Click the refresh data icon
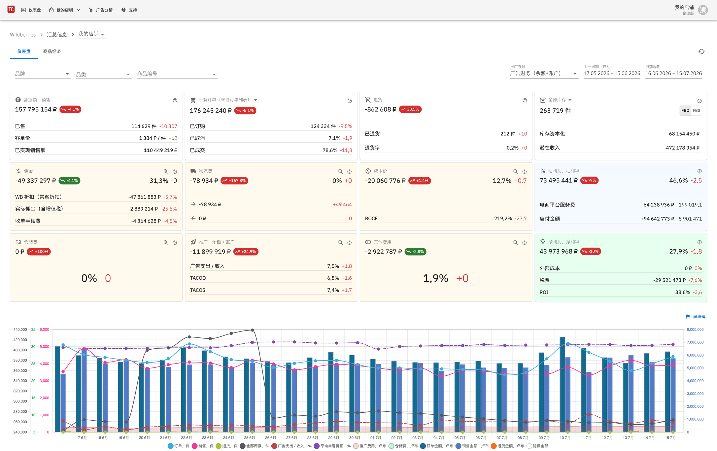The image size is (717, 451). tap(701, 52)
